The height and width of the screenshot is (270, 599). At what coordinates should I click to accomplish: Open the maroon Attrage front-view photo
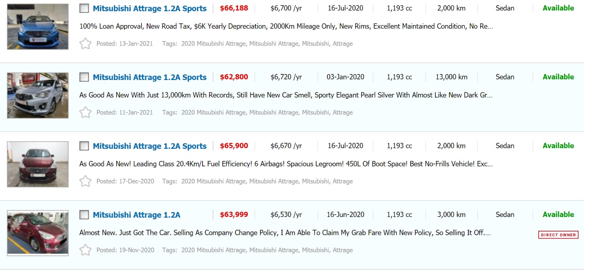point(38,164)
